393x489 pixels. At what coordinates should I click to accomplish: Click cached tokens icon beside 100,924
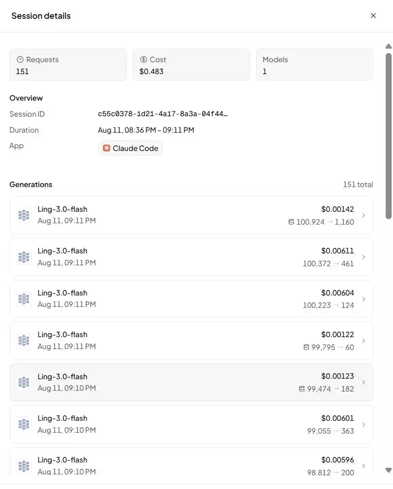point(291,222)
